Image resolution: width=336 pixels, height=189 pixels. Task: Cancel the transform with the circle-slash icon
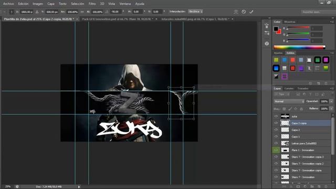244,12
